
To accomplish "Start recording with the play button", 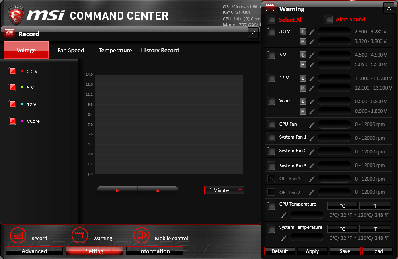I will [117, 190].
